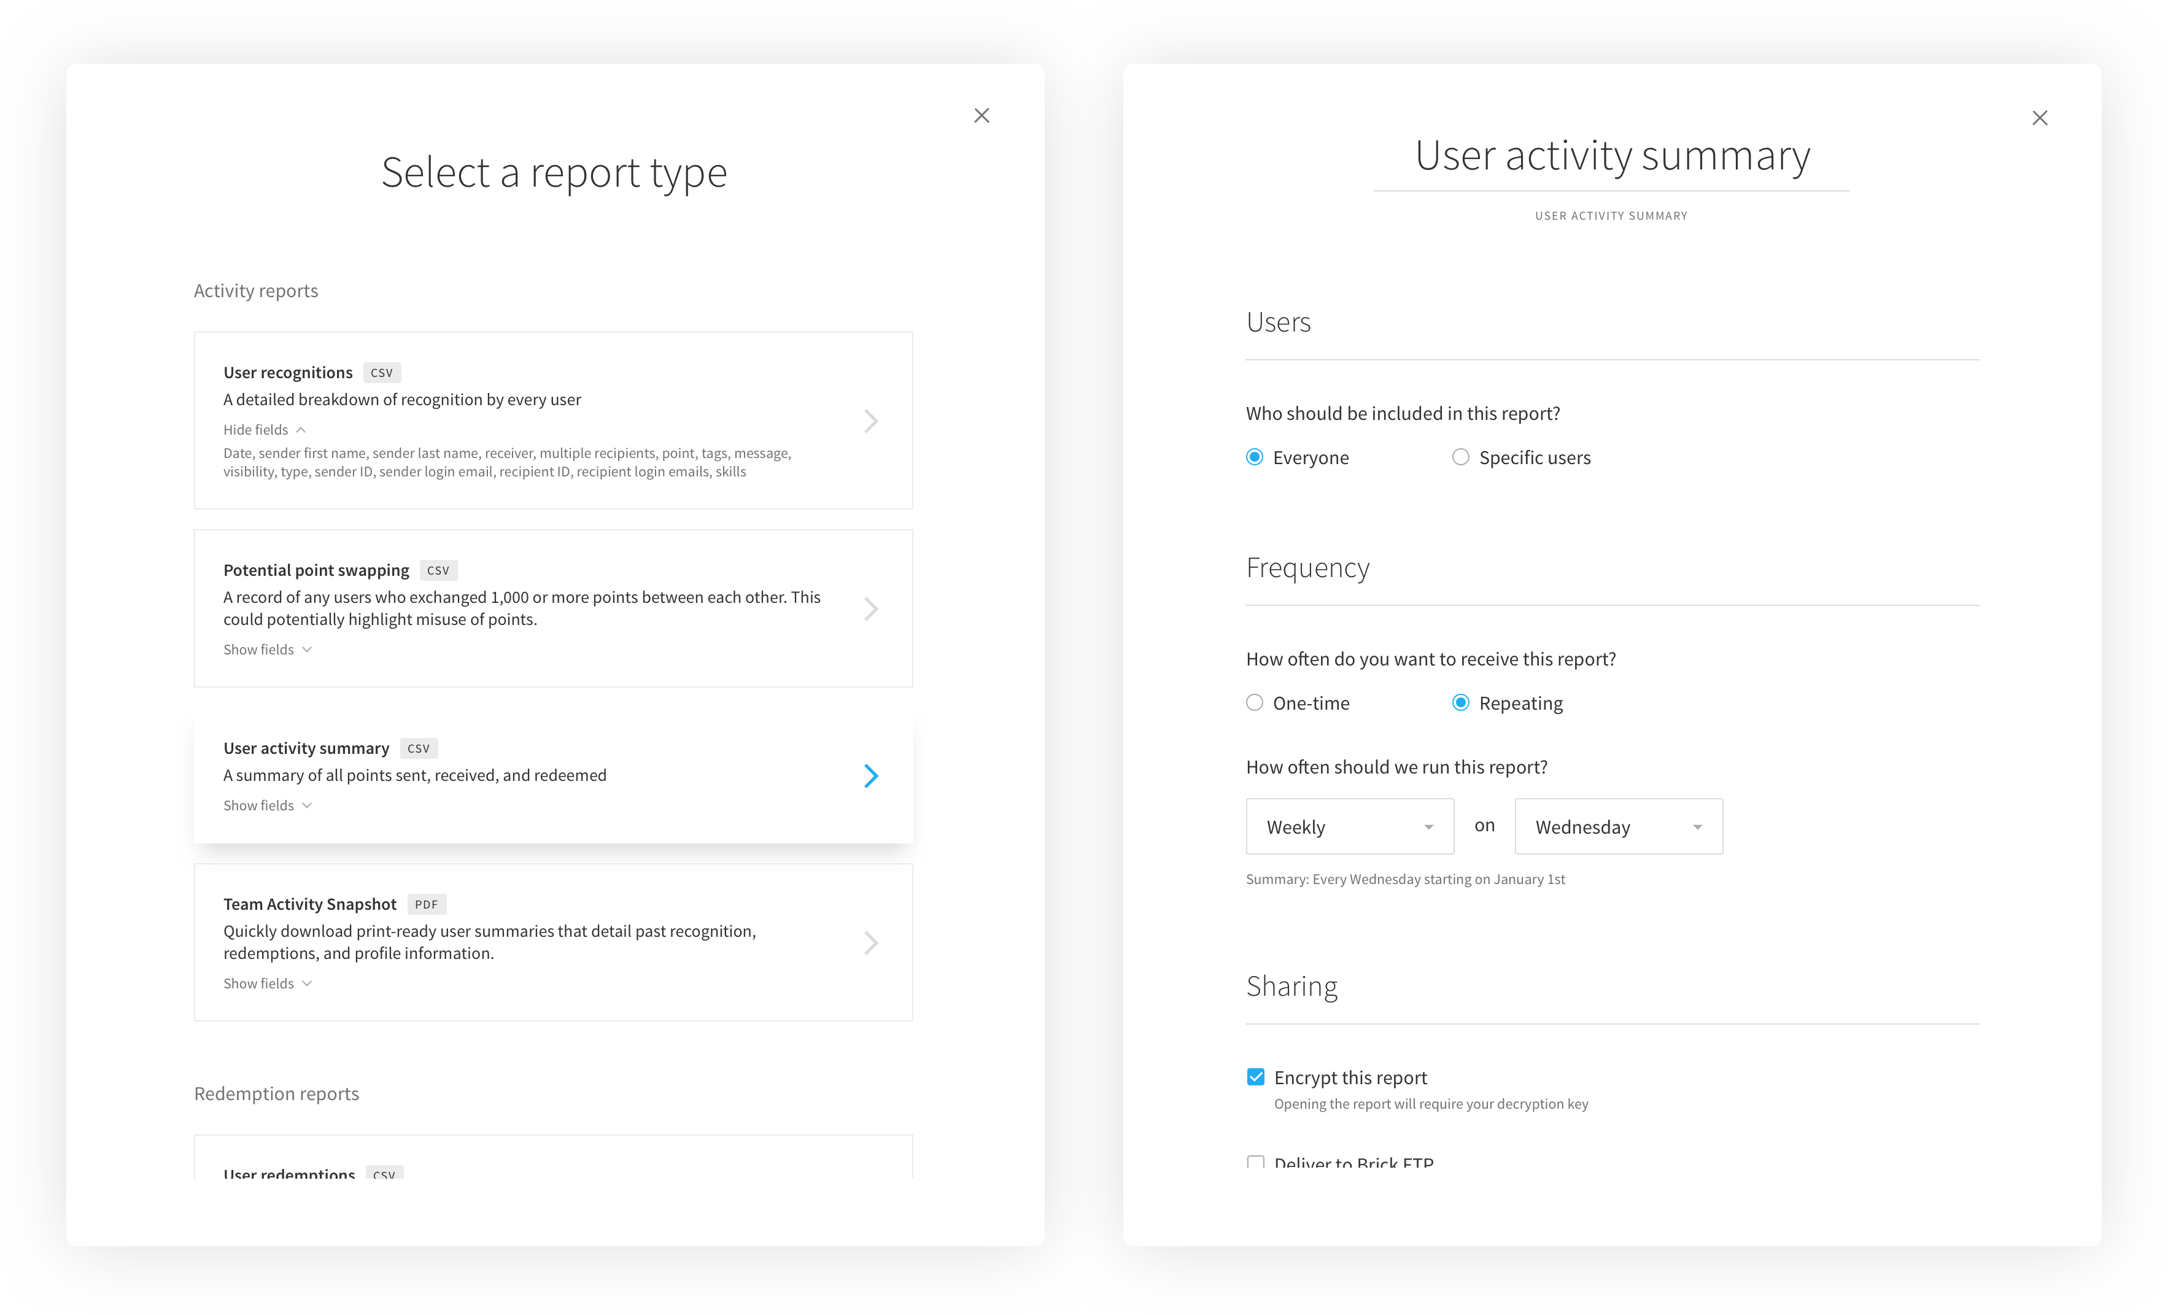2168x1315 pixels.
Task: Click the arrow on Team Activity Snapshot card
Action: click(x=870, y=943)
